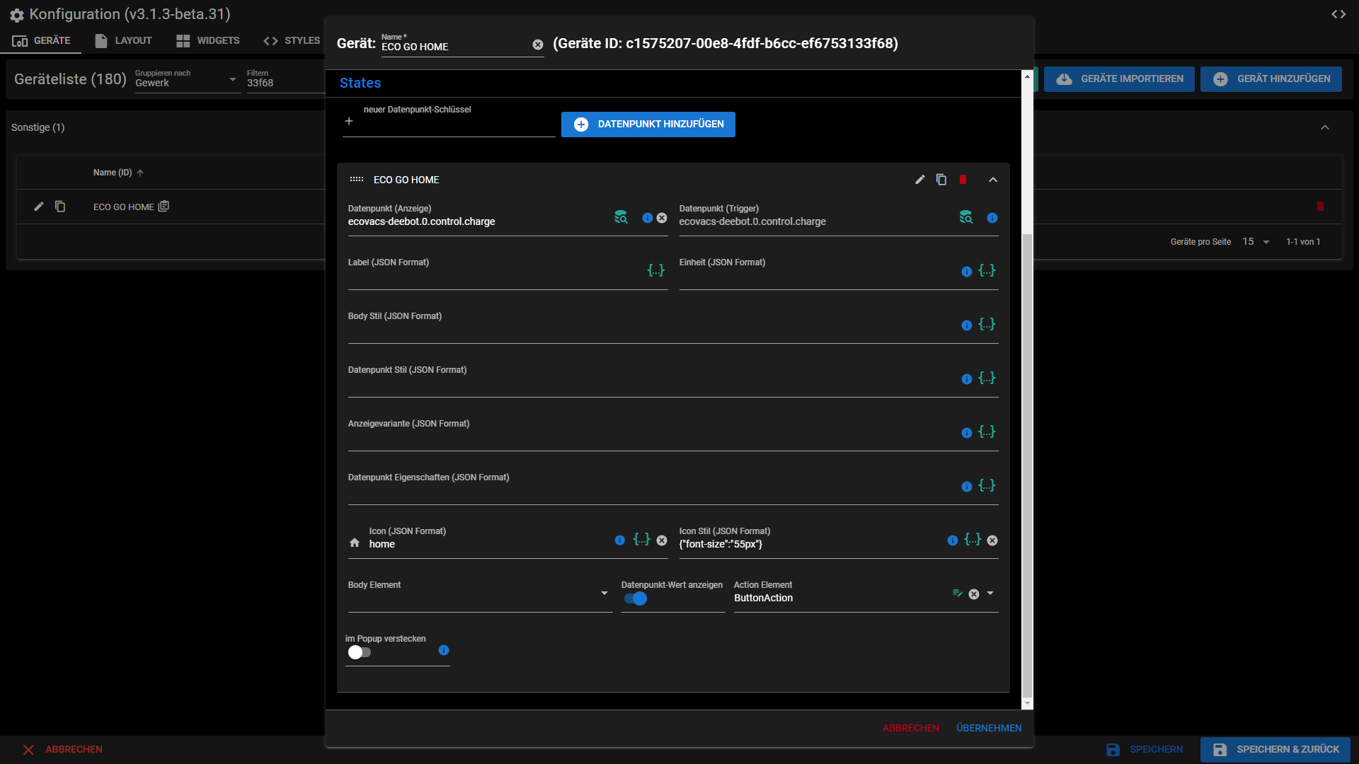Show info for im Popup verstecken
The width and height of the screenshot is (1359, 764).
443,650
